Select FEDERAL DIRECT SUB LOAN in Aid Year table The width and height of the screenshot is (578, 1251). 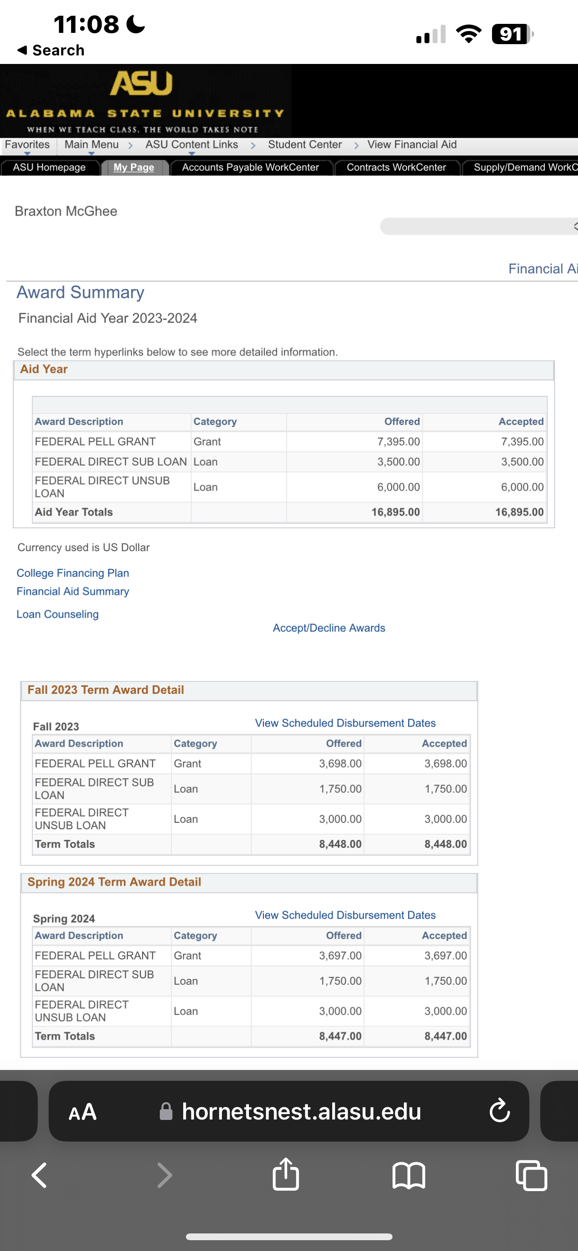pyautogui.click(x=111, y=462)
